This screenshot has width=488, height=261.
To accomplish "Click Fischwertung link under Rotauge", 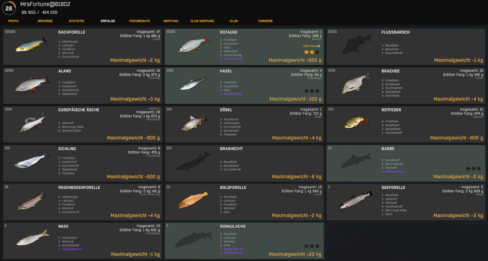I will (233, 59).
